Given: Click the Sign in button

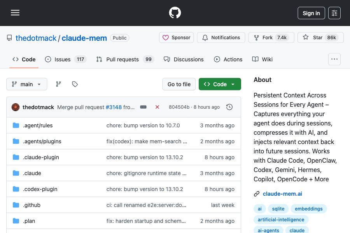Looking at the screenshot, I should (311, 13).
